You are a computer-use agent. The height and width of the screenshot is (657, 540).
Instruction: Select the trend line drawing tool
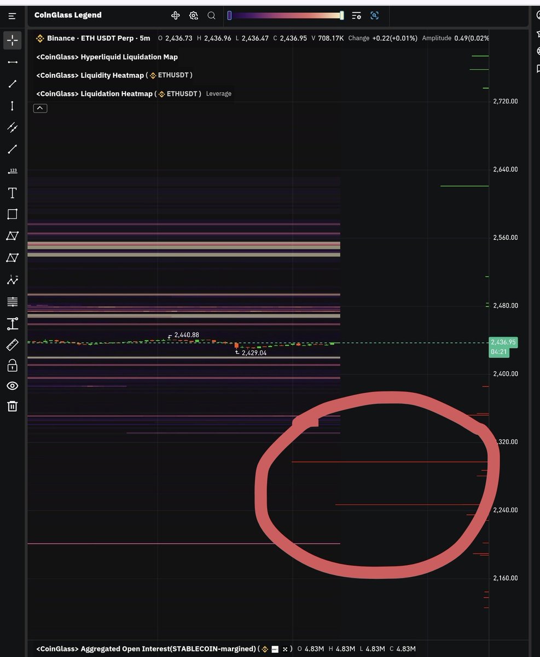point(12,84)
